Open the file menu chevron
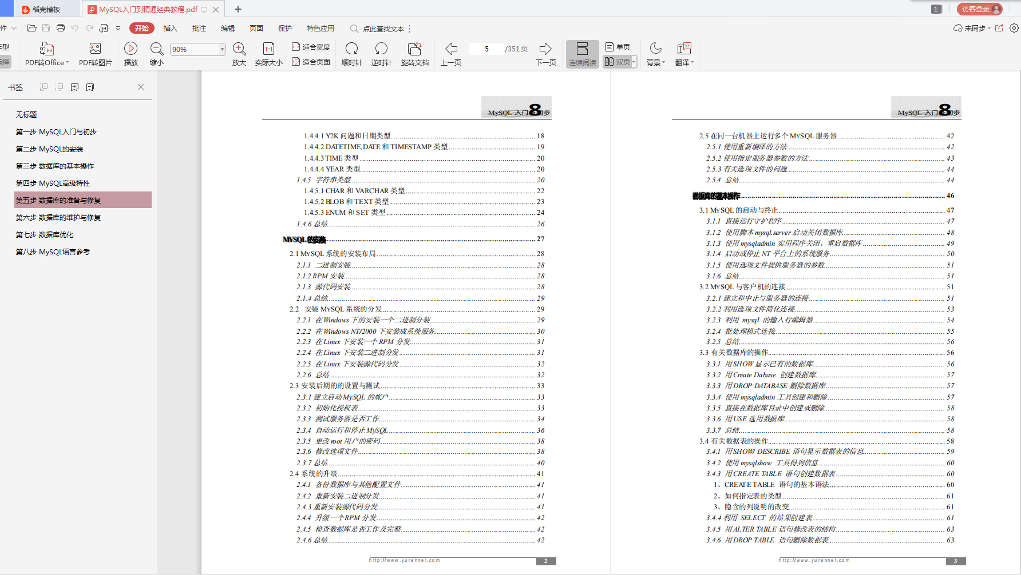Image resolution: width=1021 pixels, height=575 pixels. click(14, 28)
